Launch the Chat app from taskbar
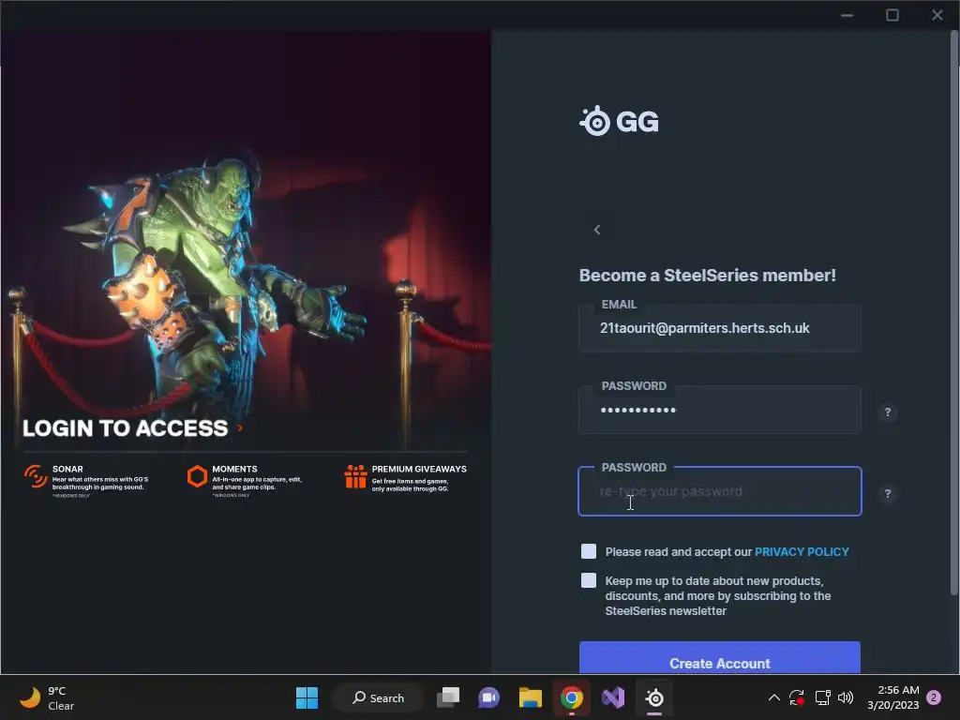960x720 pixels. [488, 697]
